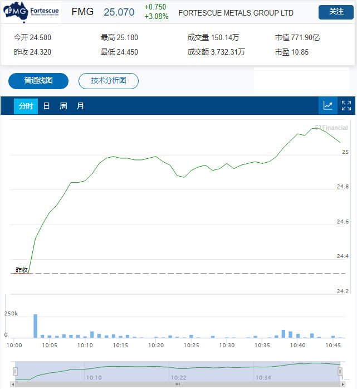Click the 成交量 150.14万 value
Screen dimensions: 357x389
coord(213,37)
